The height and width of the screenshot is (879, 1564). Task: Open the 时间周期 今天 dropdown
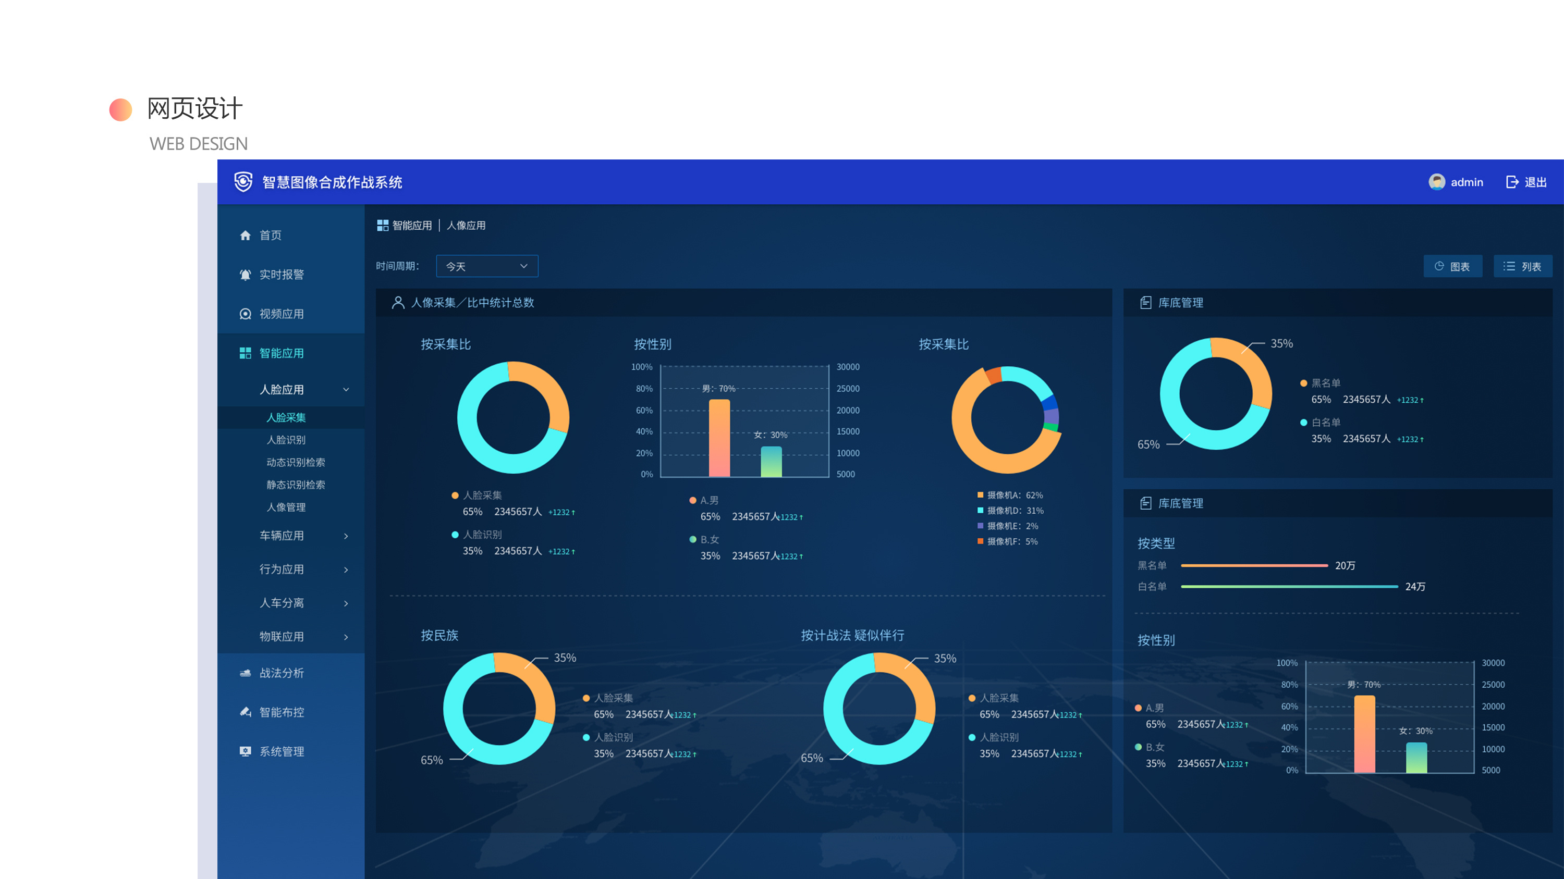[x=487, y=266]
